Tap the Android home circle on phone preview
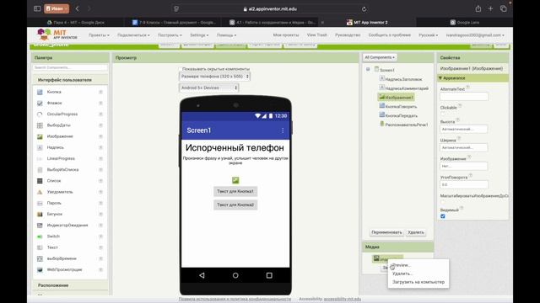540x303 pixels. 235,275
